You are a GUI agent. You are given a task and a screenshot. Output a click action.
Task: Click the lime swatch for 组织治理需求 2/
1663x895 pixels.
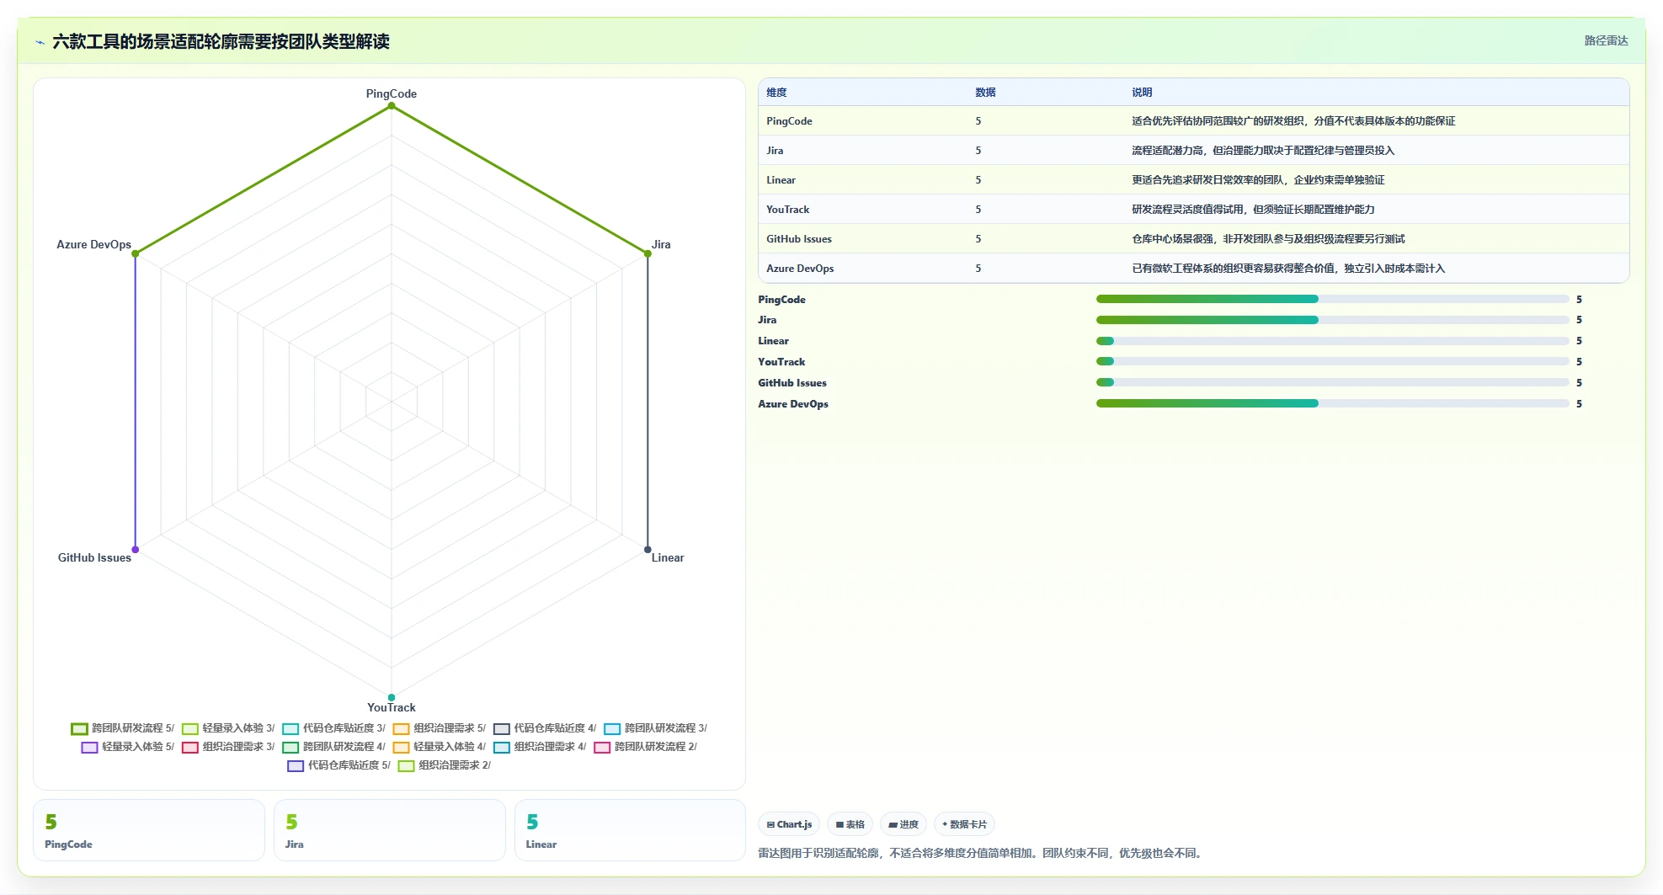coord(406,766)
